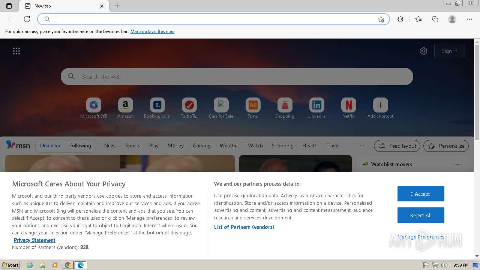Open the Travel category

(333, 145)
